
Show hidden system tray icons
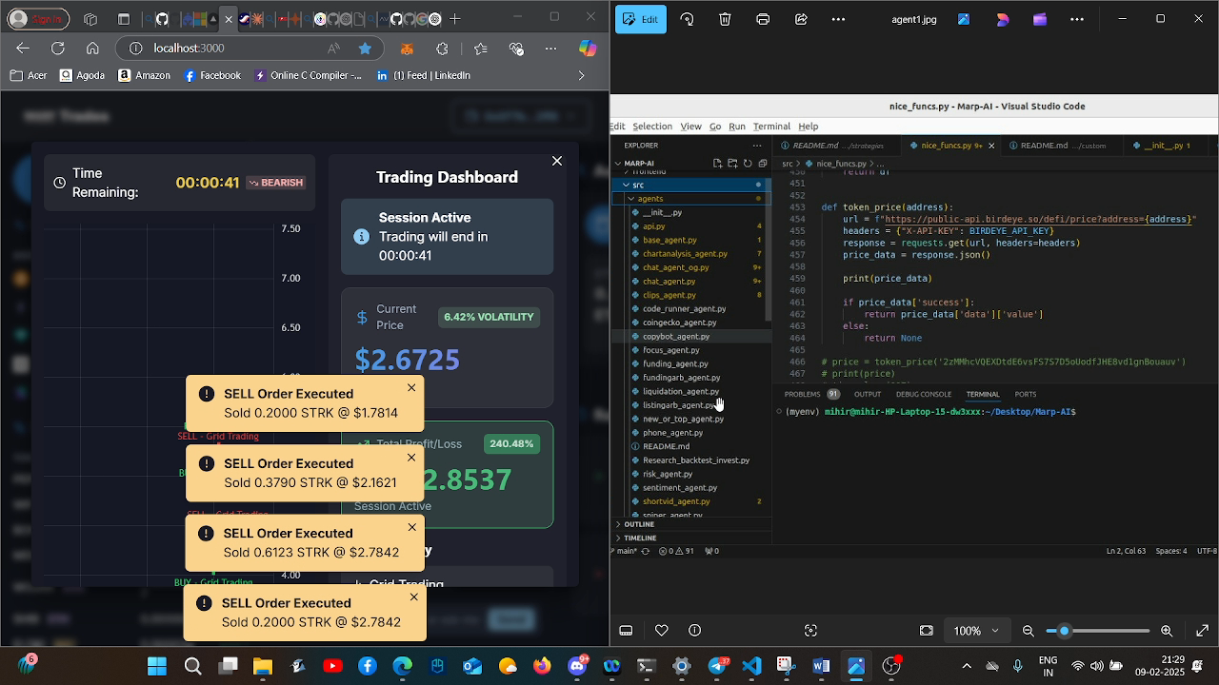tap(967, 666)
